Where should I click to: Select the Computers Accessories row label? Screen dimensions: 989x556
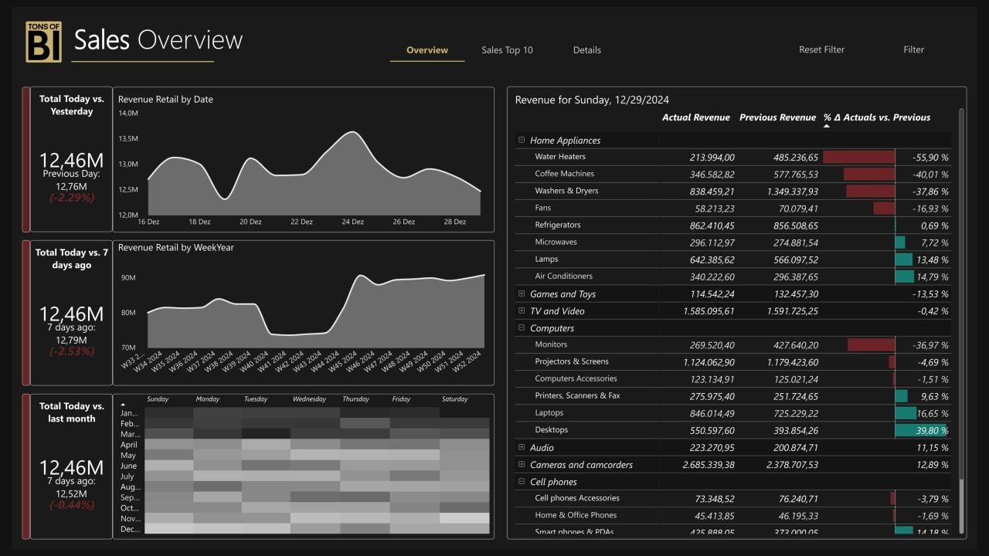576,378
